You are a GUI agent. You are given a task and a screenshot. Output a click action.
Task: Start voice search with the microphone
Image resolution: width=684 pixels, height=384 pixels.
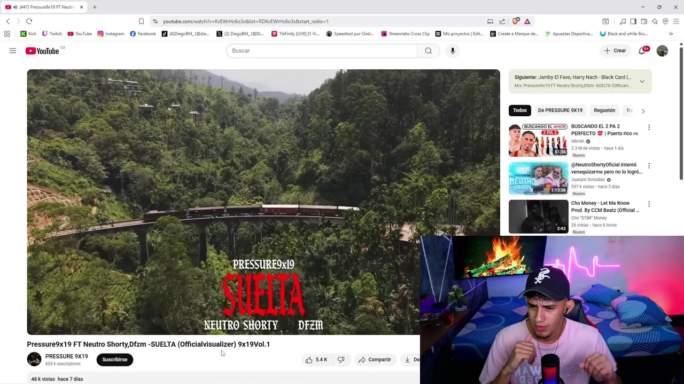pos(453,51)
